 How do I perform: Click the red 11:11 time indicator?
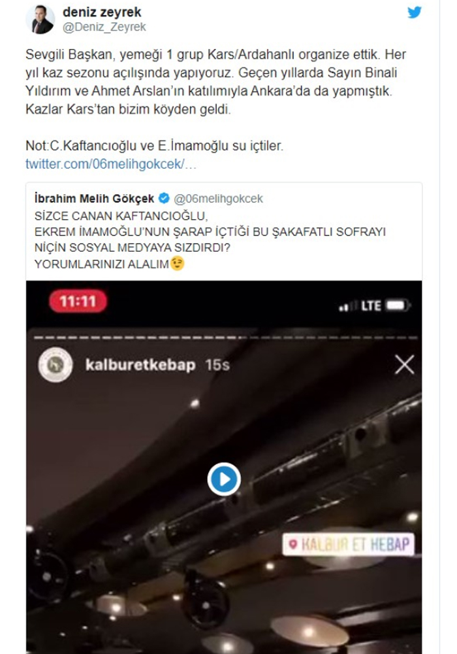tap(78, 301)
